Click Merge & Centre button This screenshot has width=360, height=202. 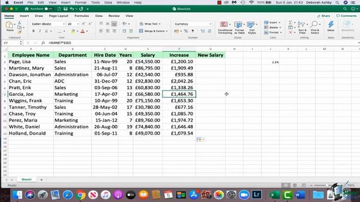153,31
